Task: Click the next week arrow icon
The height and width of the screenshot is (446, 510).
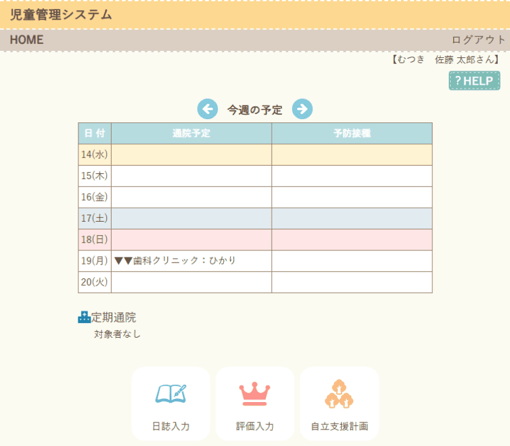Action: (x=302, y=110)
